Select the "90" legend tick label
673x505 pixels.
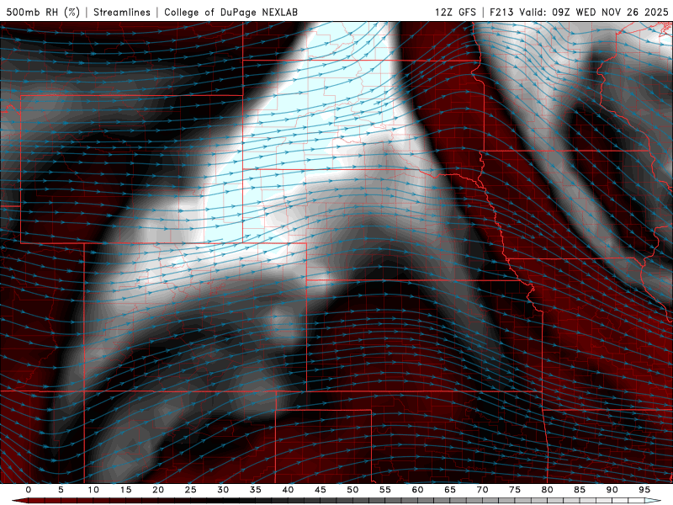pos(612,490)
